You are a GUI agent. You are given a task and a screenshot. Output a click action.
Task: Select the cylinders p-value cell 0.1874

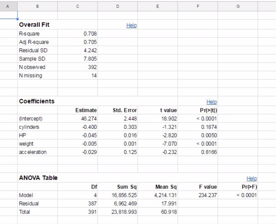198,127
